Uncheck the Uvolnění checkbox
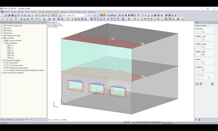The image size is (218, 131). (x=4, y=38)
